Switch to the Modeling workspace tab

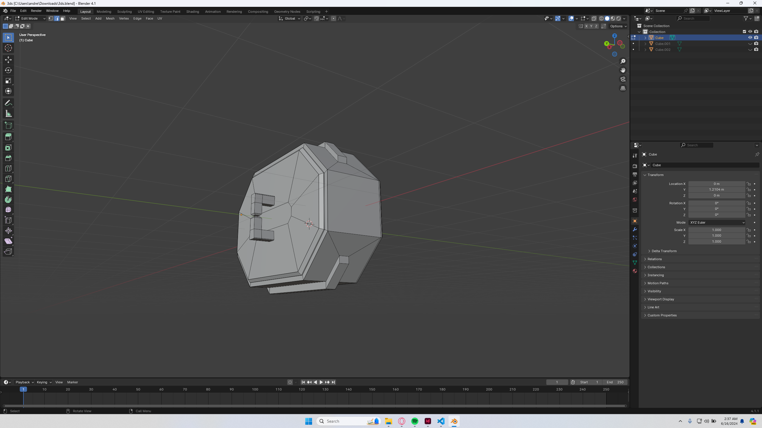(104, 12)
